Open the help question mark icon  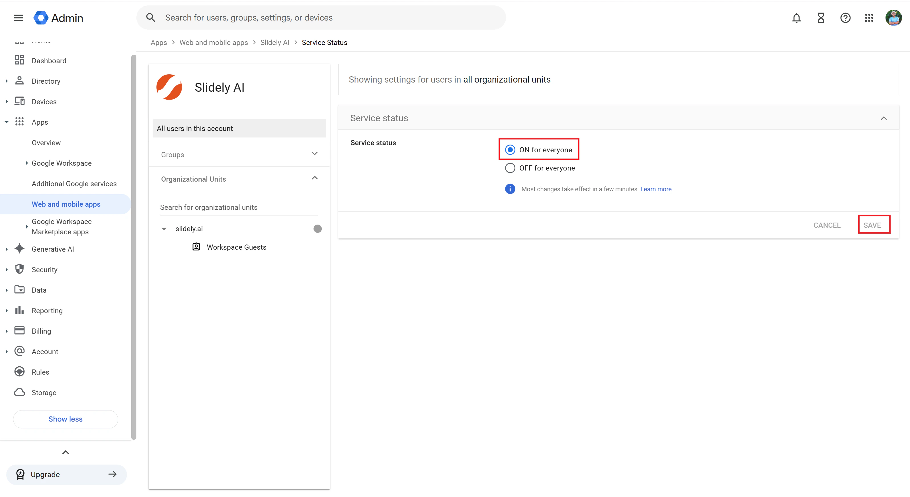coord(845,18)
